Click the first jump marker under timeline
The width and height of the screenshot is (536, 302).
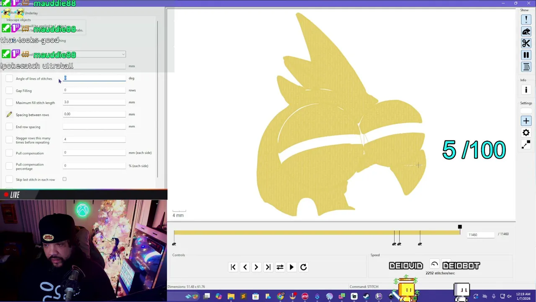click(x=394, y=244)
